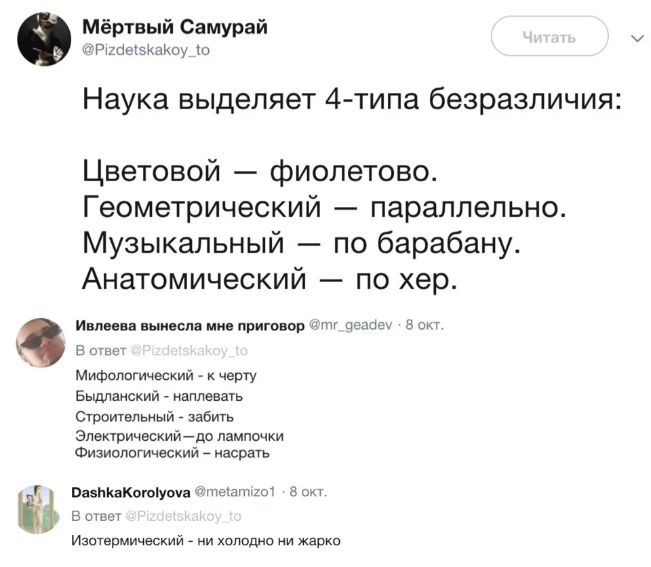The width and height of the screenshot is (651, 567).
Task: Open the Мёртвый Самурай profile avatar
Action: tap(42, 39)
